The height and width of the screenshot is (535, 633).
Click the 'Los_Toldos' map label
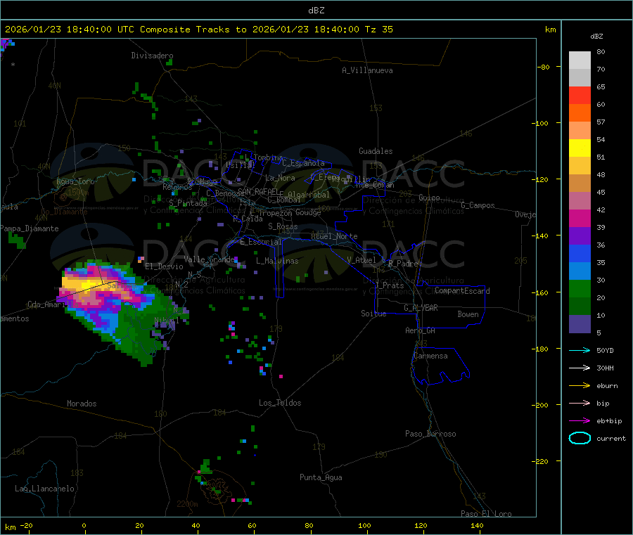(280, 403)
